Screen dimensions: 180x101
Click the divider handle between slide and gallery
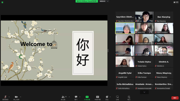point(108,50)
